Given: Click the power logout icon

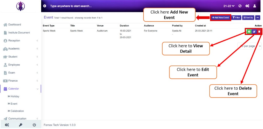Looking at the screenshot, I should pyautogui.click(x=34, y=125).
